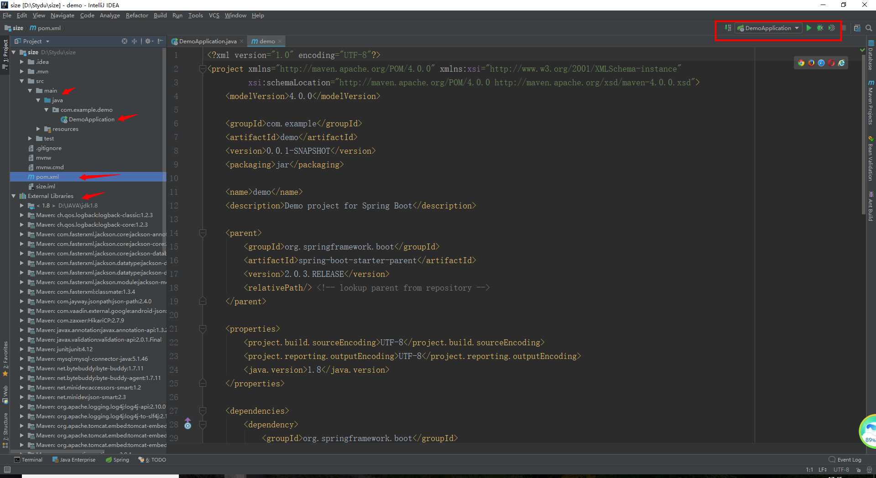
Task: Toggle the Web tool window stripe
Action: pyautogui.click(x=5, y=395)
